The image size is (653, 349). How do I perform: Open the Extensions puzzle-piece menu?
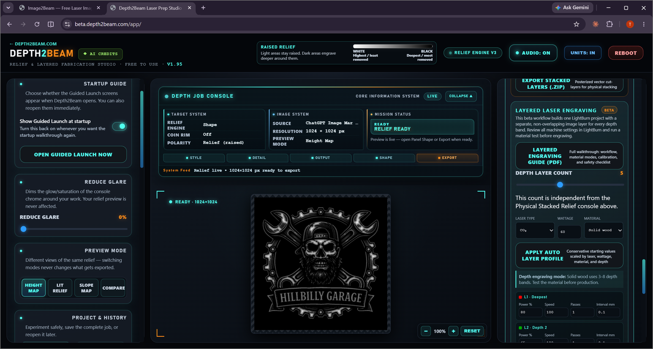tap(610, 24)
